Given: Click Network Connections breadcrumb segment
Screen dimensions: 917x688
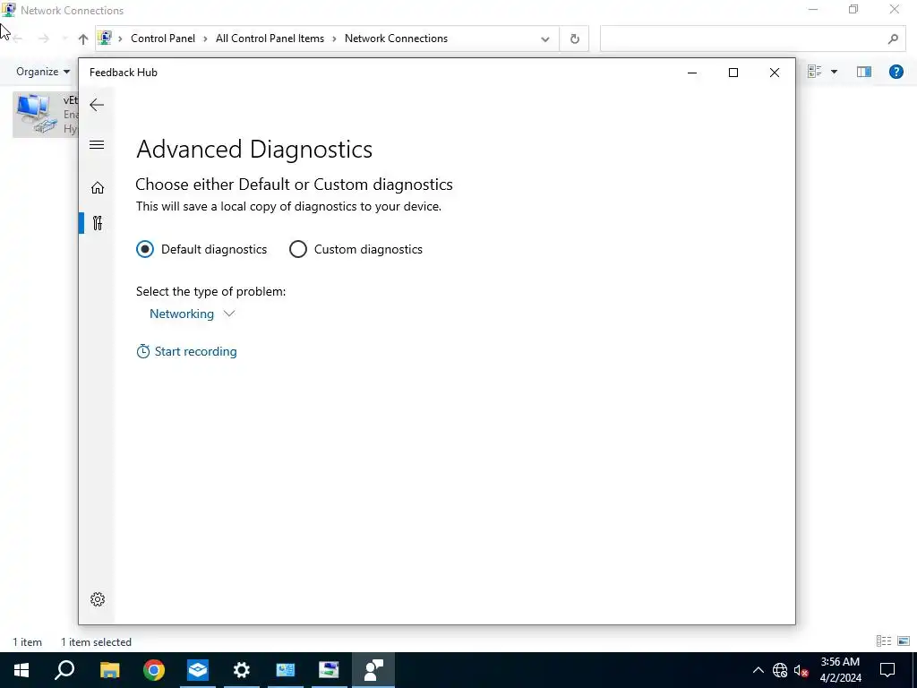Looking at the screenshot, I should click(396, 39).
